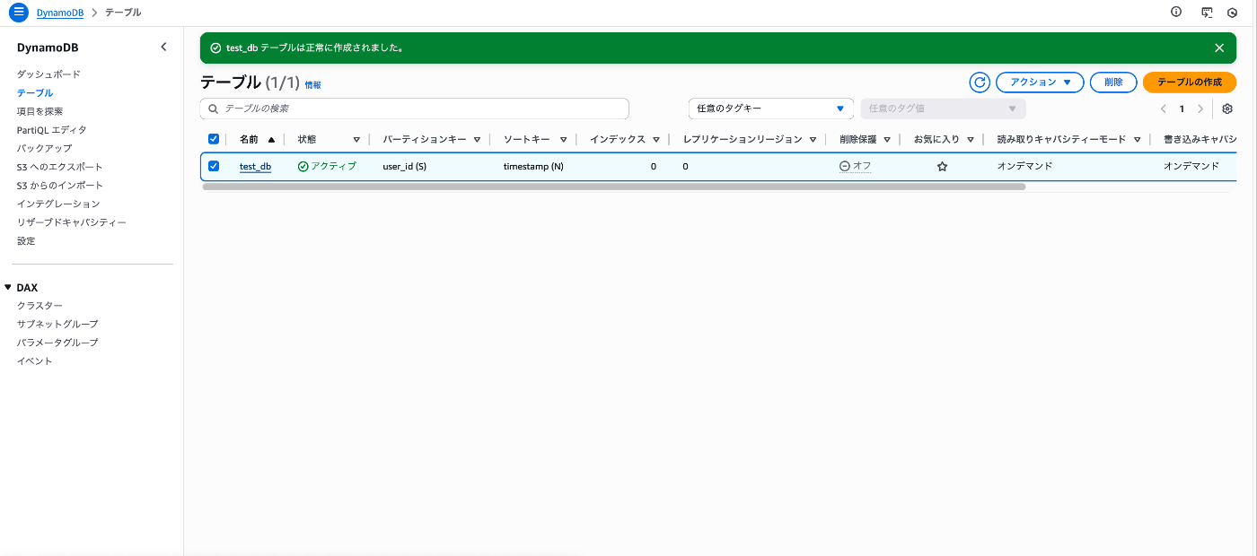Screen dimensions: 1257x556
Task: Select テーブル in the sidebar
Action: click(35, 93)
